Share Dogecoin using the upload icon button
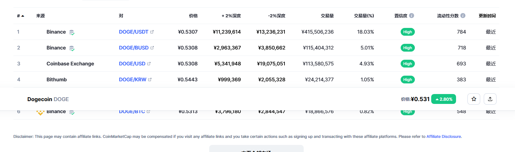 tap(490, 99)
